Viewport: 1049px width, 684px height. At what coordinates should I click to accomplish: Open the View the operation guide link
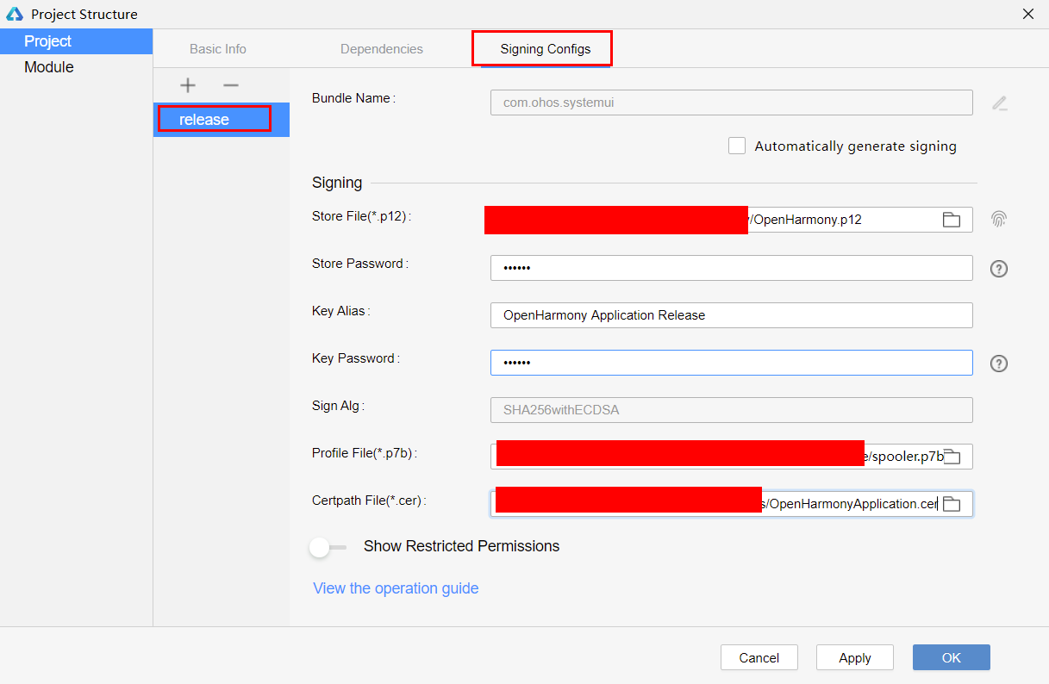pyautogui.click(x=396, y=588)
